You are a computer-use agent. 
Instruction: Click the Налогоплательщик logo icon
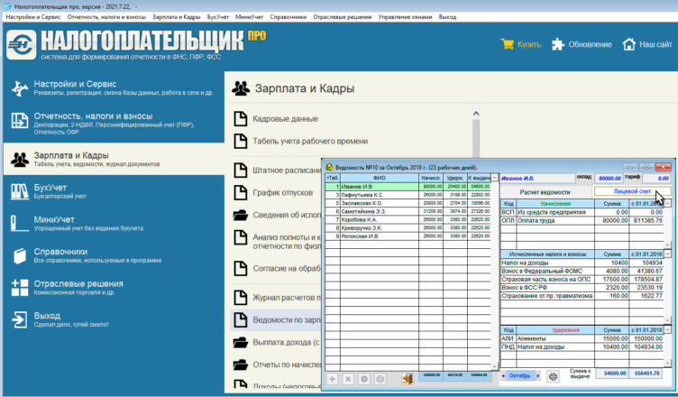(22, 44)
